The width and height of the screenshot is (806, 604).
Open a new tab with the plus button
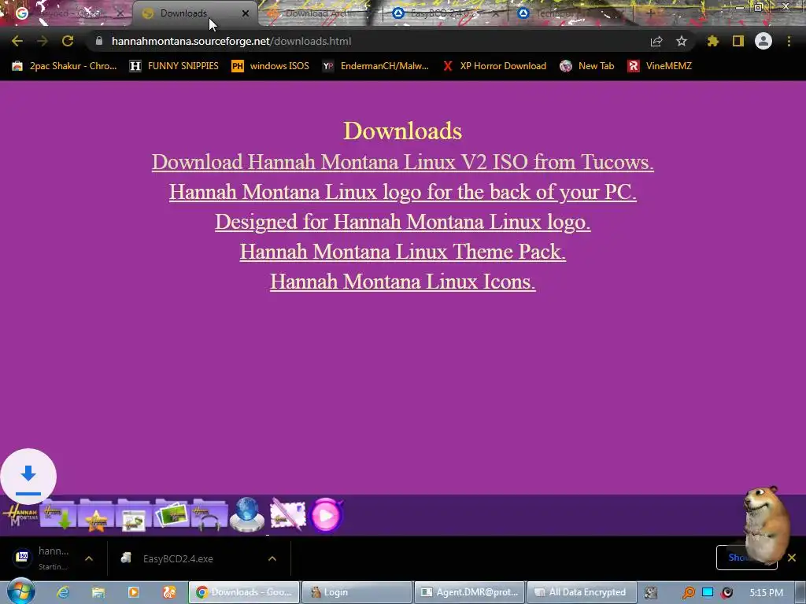650,13
